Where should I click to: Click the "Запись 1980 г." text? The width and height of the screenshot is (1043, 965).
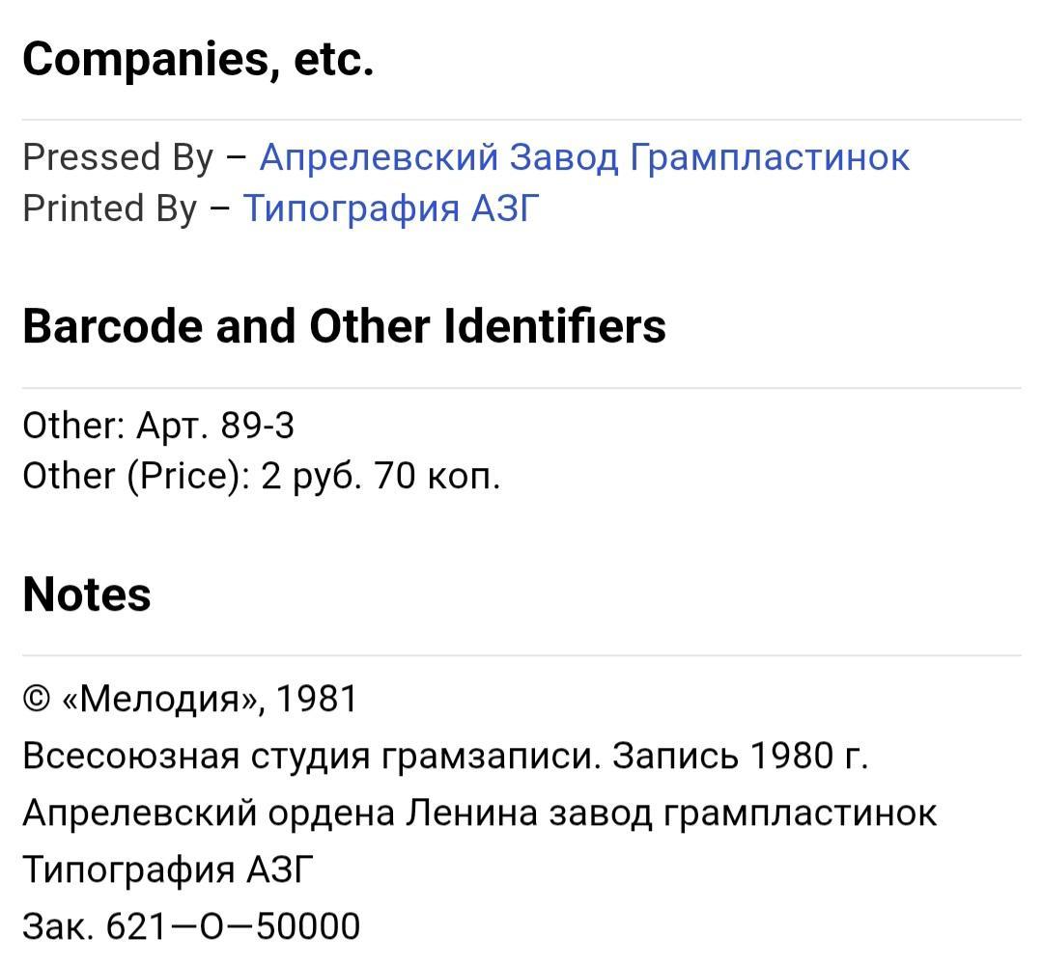(741, 756)
